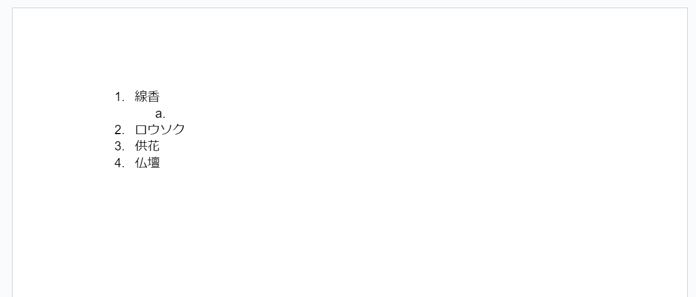696x297 pixels.
Task: Click the character 香 in first item
Action: click(x=154, y=97)
